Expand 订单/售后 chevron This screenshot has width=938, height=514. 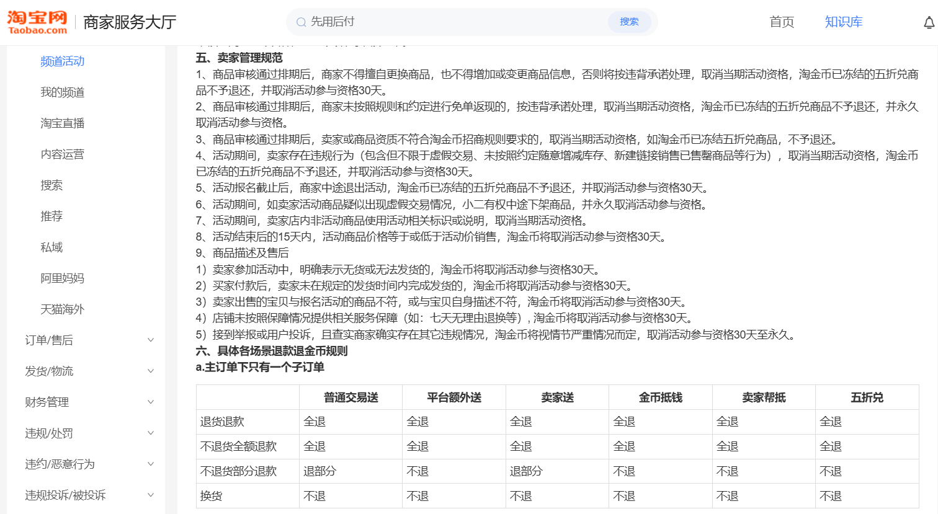click(150, 340)
